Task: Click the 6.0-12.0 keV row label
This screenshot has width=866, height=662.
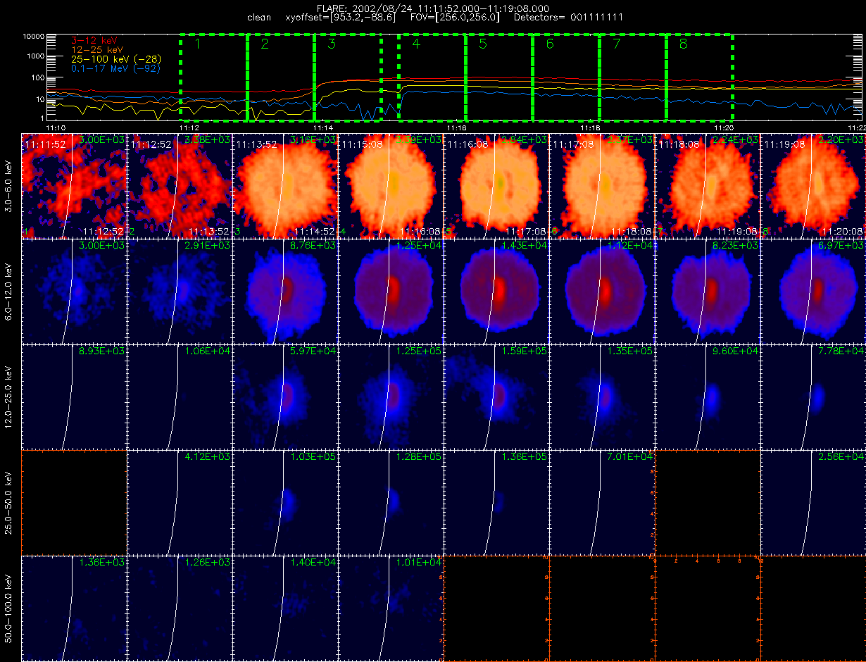Action: [x=10, y=292]
